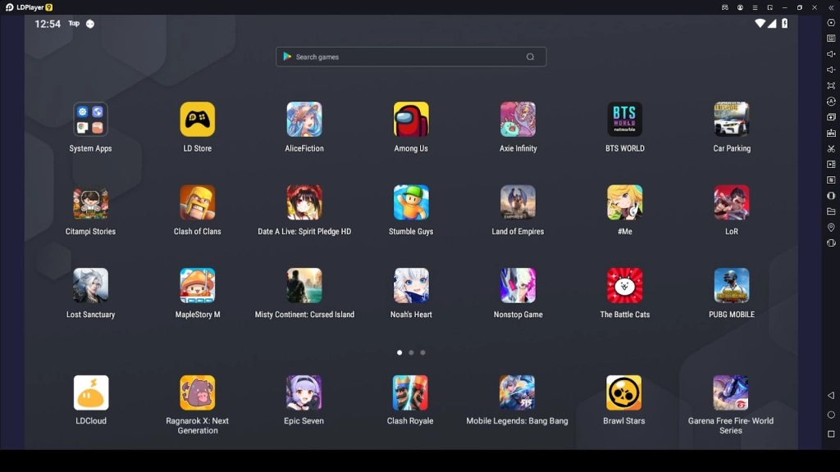Start Clash Royale
The height and width of the screenshot is (472, 840).
coord(410,393)
